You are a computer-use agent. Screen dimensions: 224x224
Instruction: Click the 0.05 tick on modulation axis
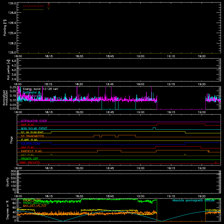[x=13, y=105]
